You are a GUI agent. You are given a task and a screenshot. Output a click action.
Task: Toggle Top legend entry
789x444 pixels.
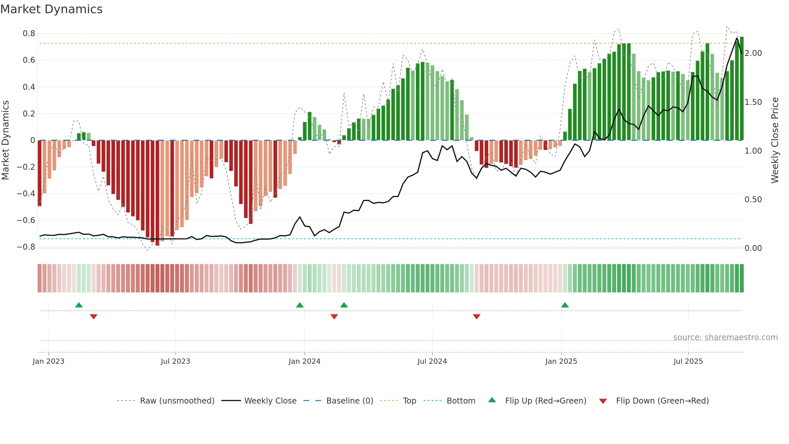click(x=398, y=401)
